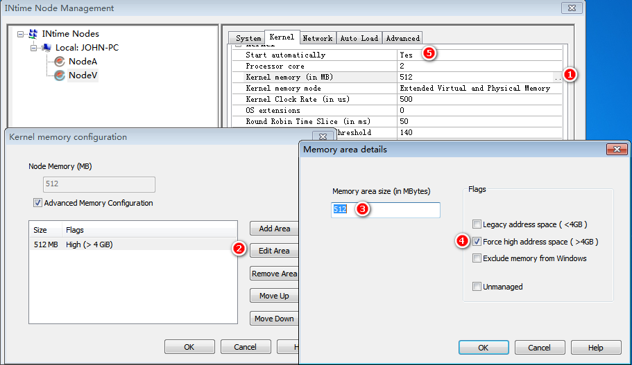This screenshot has height=365, width=632.
Task: Switch to the Auto Load tab
Action: coord(359,38)
